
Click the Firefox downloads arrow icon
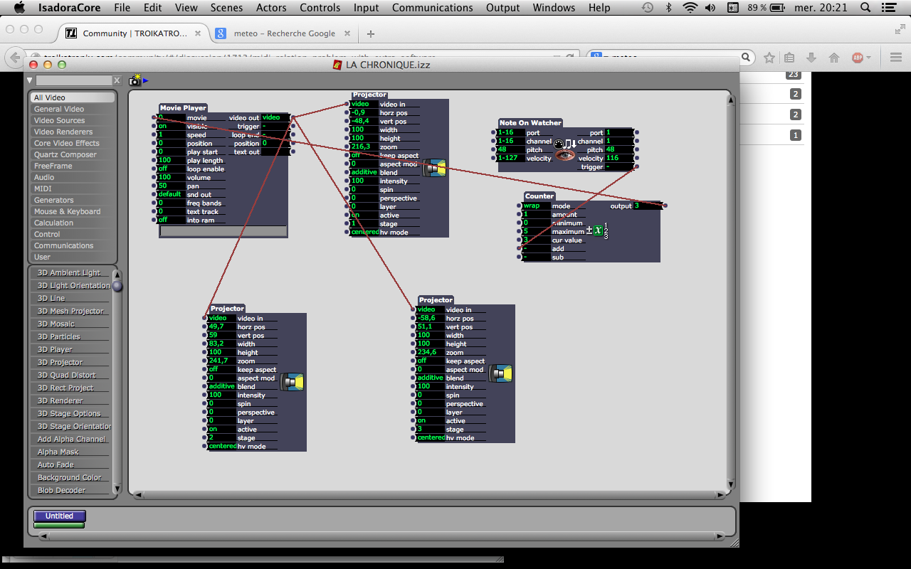811,58
